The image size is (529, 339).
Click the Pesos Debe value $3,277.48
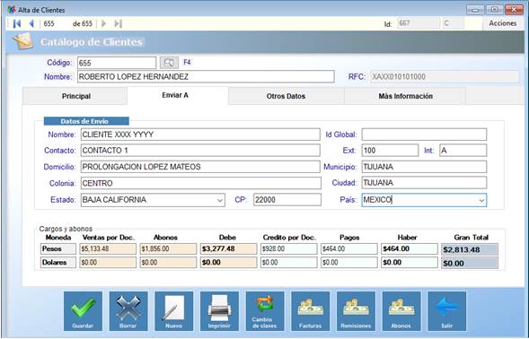(228, 249)
